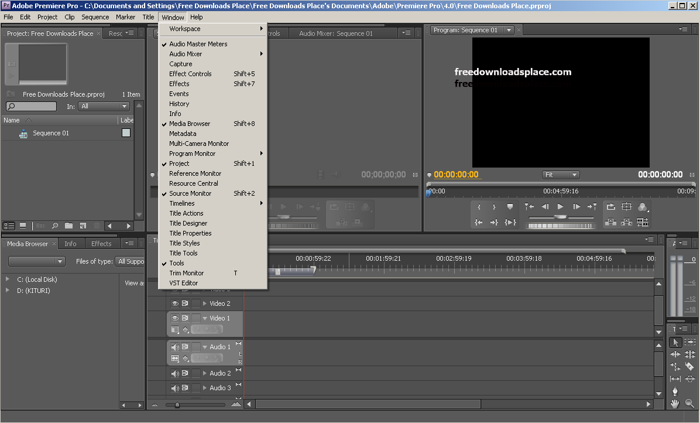Open the Help menu
The width and height of the screenshot is (700, 423).
197,17
